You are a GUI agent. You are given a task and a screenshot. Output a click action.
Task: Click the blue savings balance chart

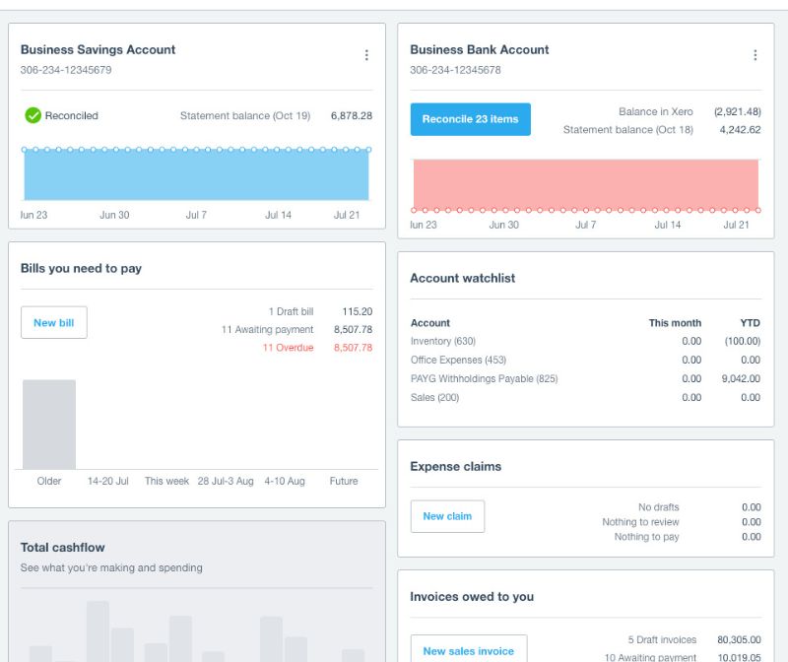click(195, 175)
